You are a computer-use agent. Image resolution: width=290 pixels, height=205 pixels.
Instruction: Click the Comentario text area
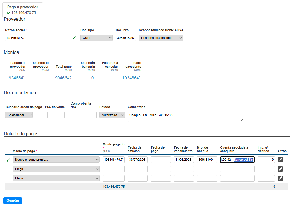(186, 117)
